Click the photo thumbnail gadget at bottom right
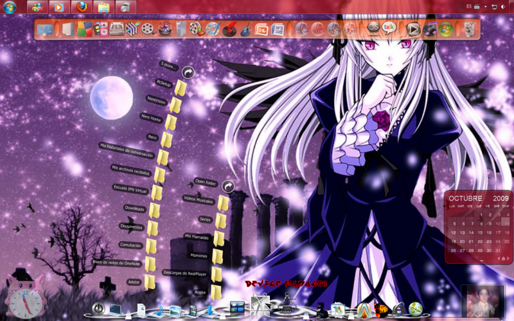 [x=483, y=302]
